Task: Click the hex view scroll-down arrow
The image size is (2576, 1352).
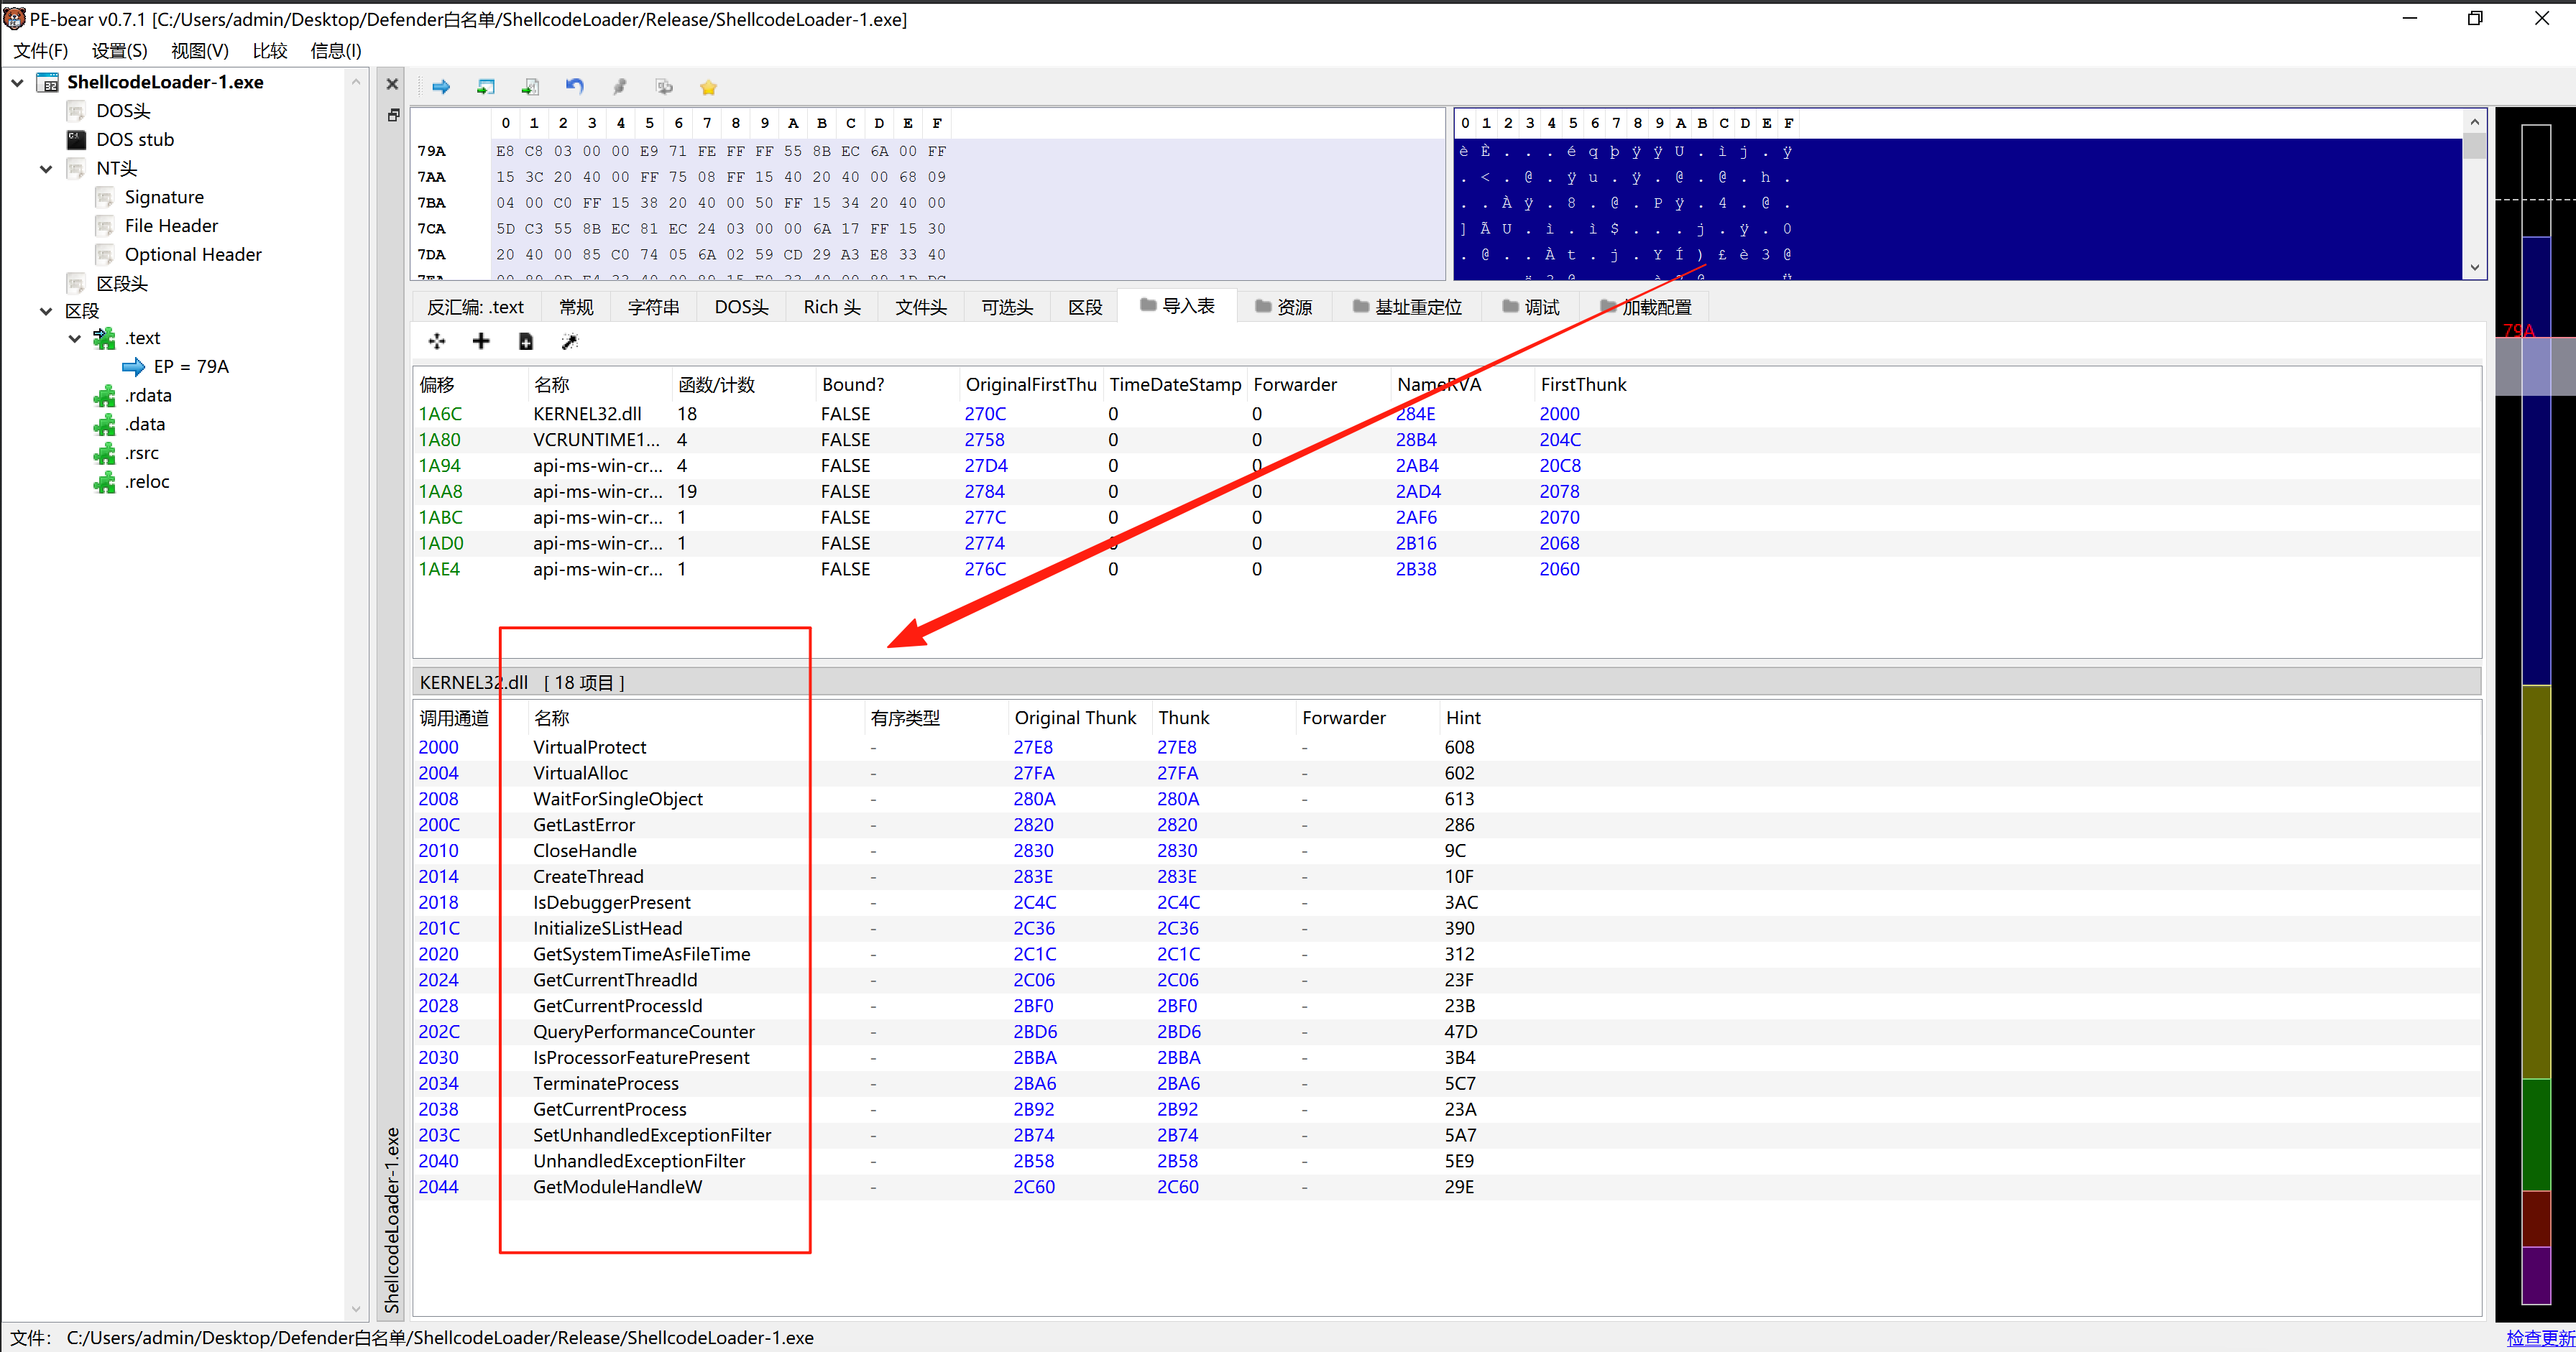Action: pos(2474,267)
